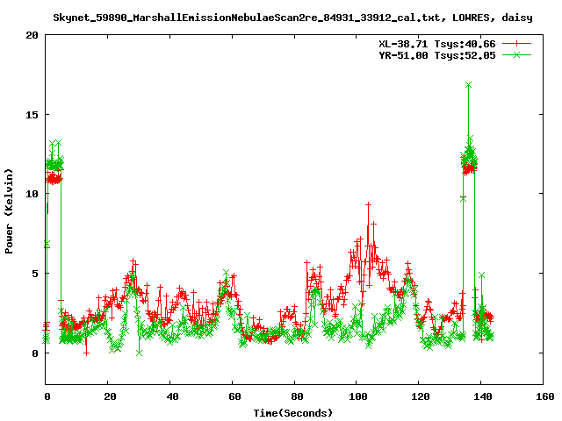Click the plot title with the Skynet filename
The image size is (562, 421).
pos(292,18)
